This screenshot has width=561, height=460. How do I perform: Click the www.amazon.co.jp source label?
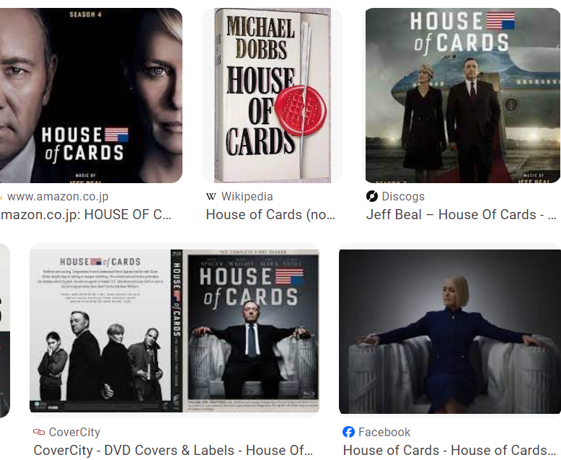58,196
